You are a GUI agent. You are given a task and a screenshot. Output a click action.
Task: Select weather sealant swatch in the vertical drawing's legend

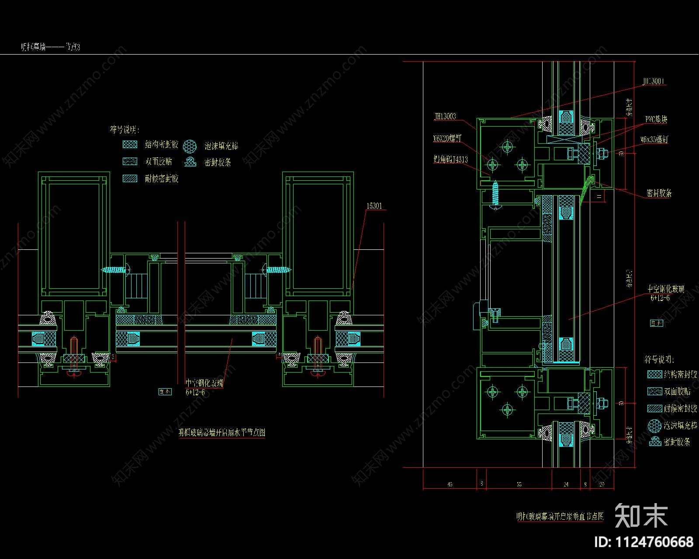654,408
